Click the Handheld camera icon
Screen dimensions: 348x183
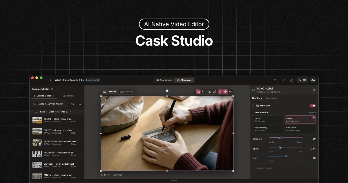(x=257, y=106)
